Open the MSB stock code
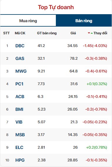This screenshot has width=112, height=167. (20, 135)
